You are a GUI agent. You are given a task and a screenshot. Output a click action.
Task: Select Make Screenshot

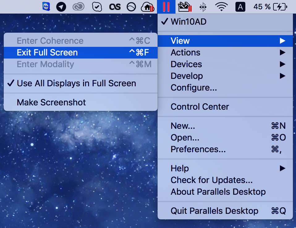pos(81,102)
